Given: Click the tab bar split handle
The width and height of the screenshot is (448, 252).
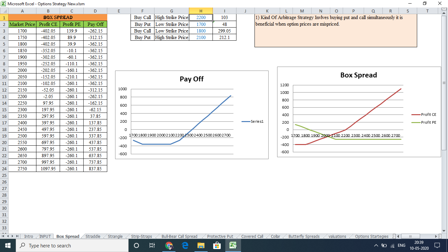Looking at the screenshot, I should (x=394, y=236).
